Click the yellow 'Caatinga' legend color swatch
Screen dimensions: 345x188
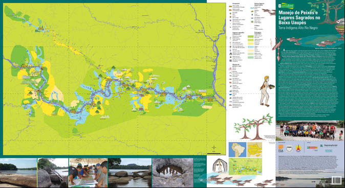coord(251,43)
